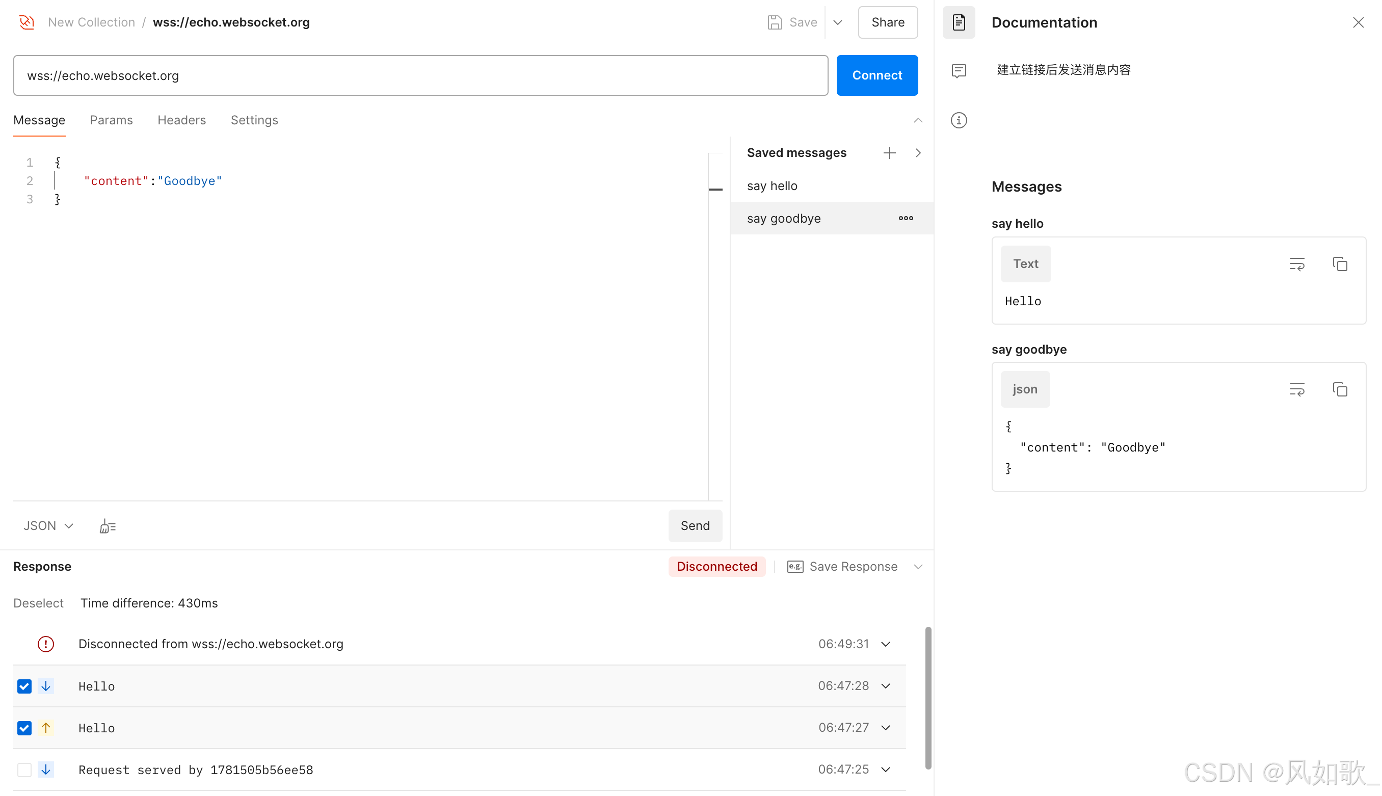The image size is (1382, 796).
Task: Open the Comments sidebar icon
Action: (x=959, y=70)
